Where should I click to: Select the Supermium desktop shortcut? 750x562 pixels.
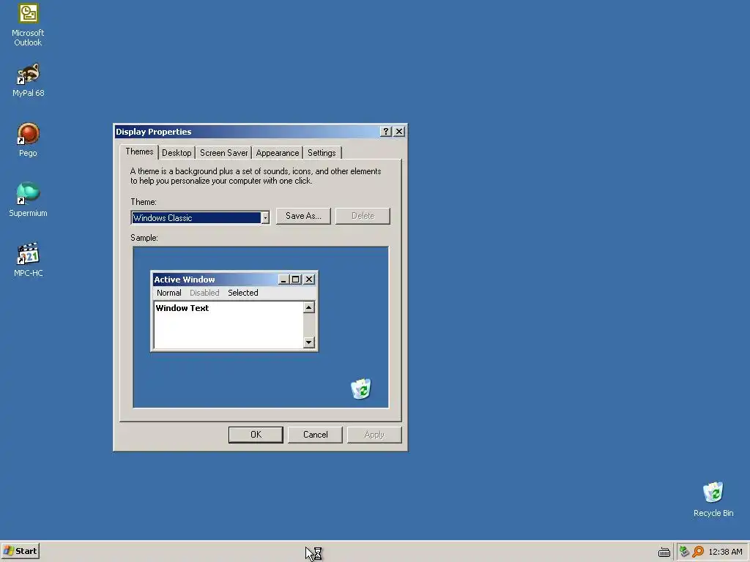pos(28,200)
